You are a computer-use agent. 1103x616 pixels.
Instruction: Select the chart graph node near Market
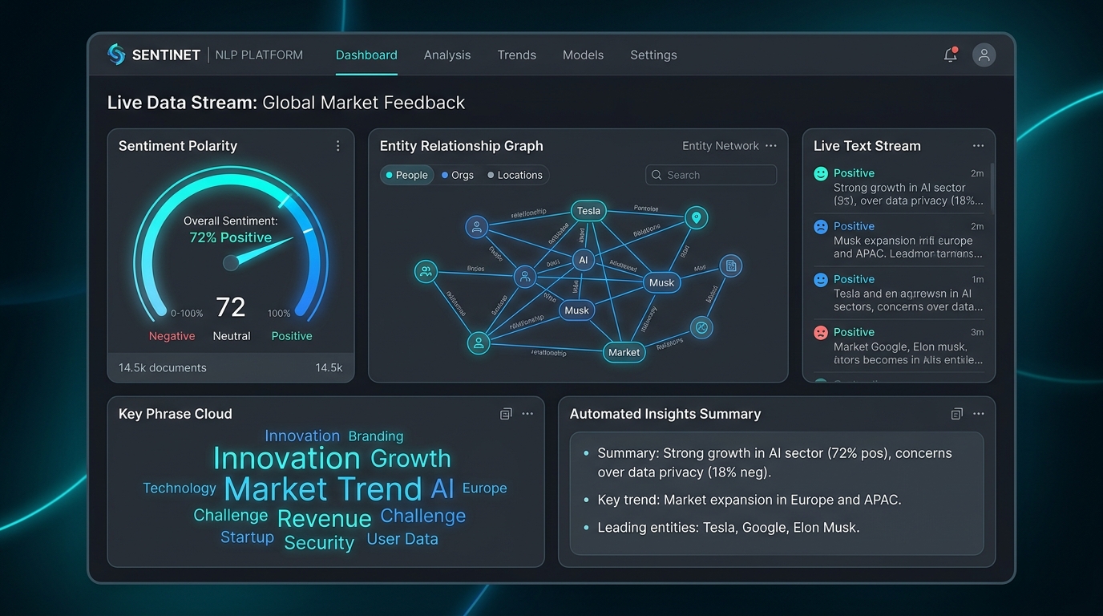701,327
